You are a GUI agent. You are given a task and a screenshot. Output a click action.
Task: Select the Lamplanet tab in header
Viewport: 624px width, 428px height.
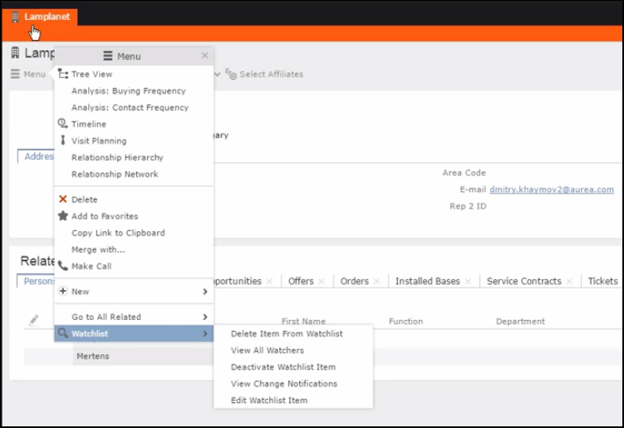[40, 16]
